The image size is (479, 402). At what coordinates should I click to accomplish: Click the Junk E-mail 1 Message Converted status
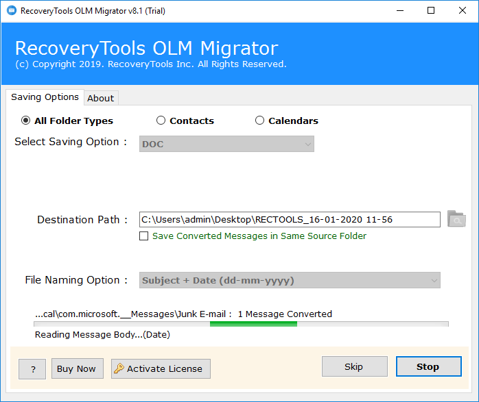(183, 314)
